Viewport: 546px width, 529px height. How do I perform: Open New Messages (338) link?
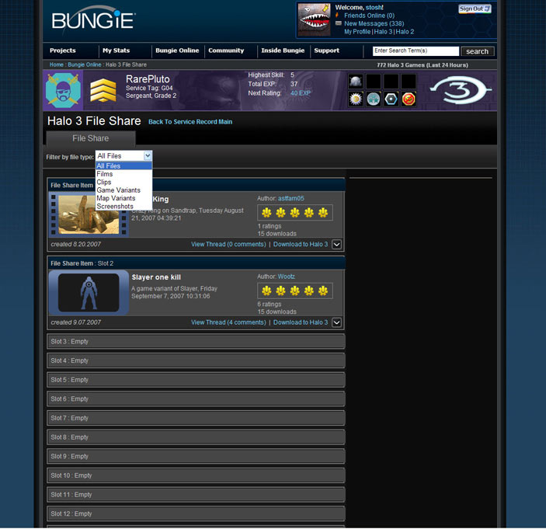click(x=374, y=23)
